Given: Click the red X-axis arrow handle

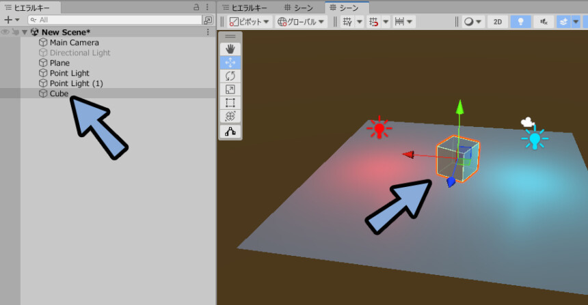Looking at the screenshot, I should 408,154.
